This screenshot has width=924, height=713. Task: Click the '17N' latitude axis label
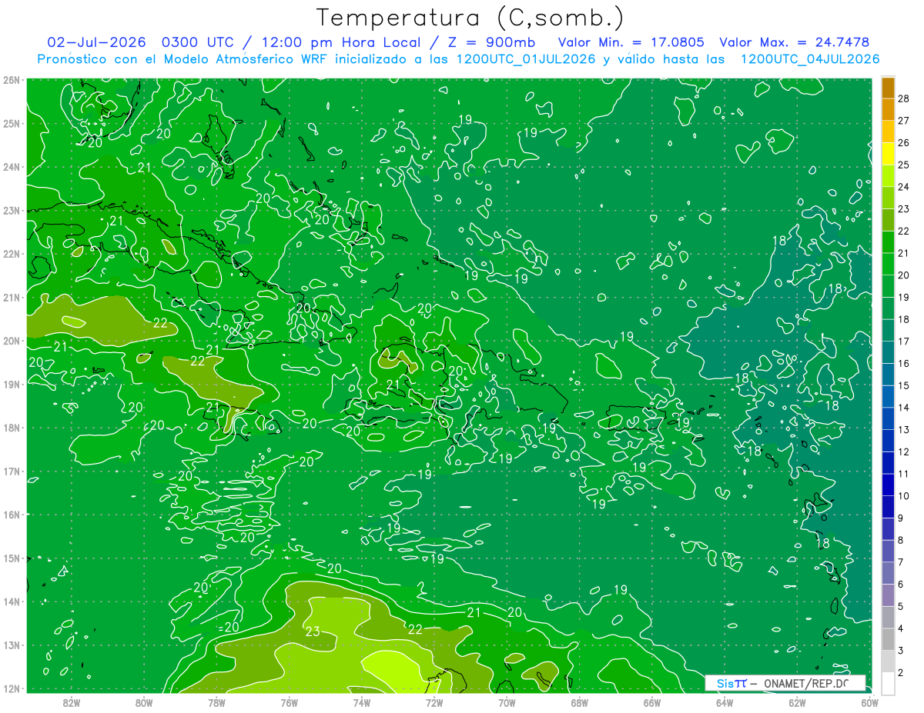pos(12,471)
